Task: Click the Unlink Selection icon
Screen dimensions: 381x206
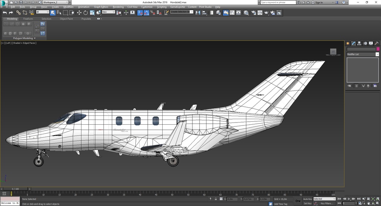Action: click(x=25, y=13)
